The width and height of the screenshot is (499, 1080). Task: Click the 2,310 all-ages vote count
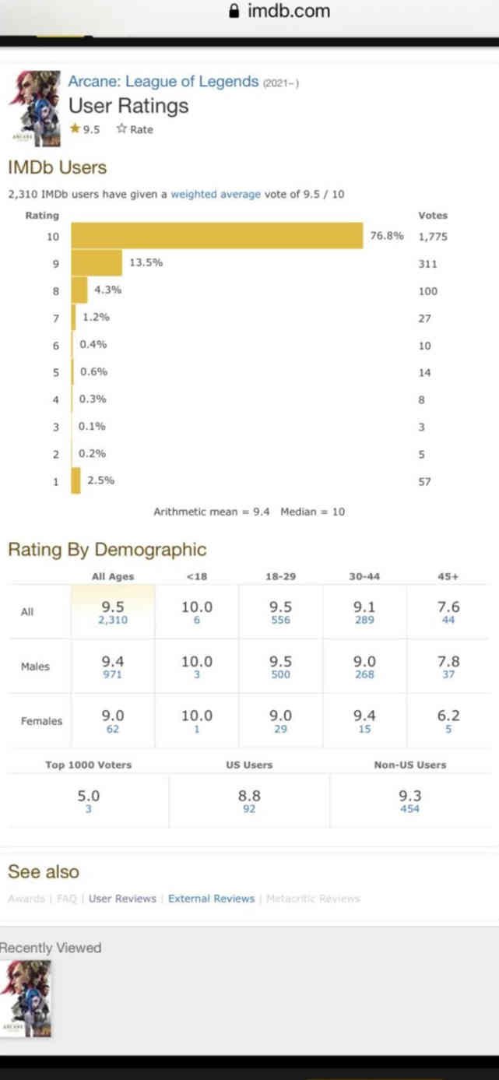(x=113, y=621)
